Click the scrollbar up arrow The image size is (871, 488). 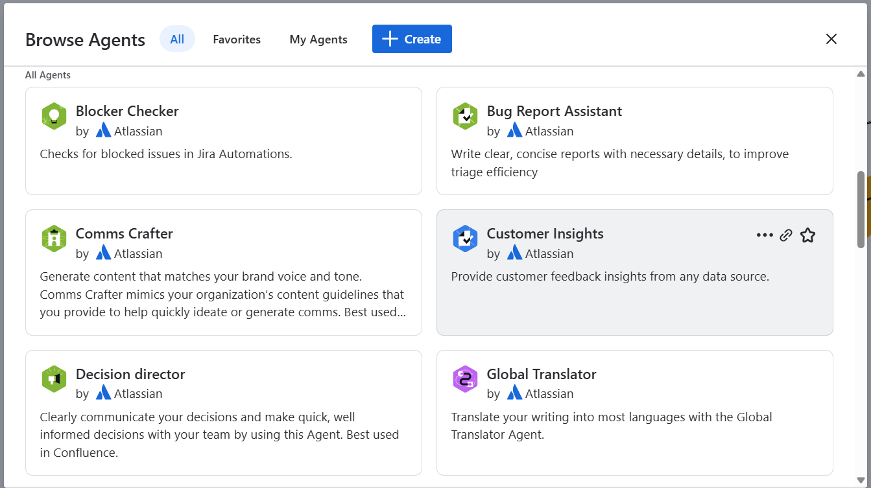click(861, 74)
